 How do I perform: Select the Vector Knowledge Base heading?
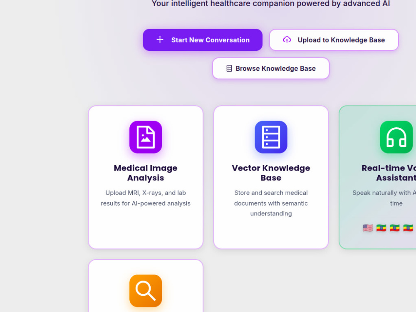pyautogui.click(x=271, y=173)
